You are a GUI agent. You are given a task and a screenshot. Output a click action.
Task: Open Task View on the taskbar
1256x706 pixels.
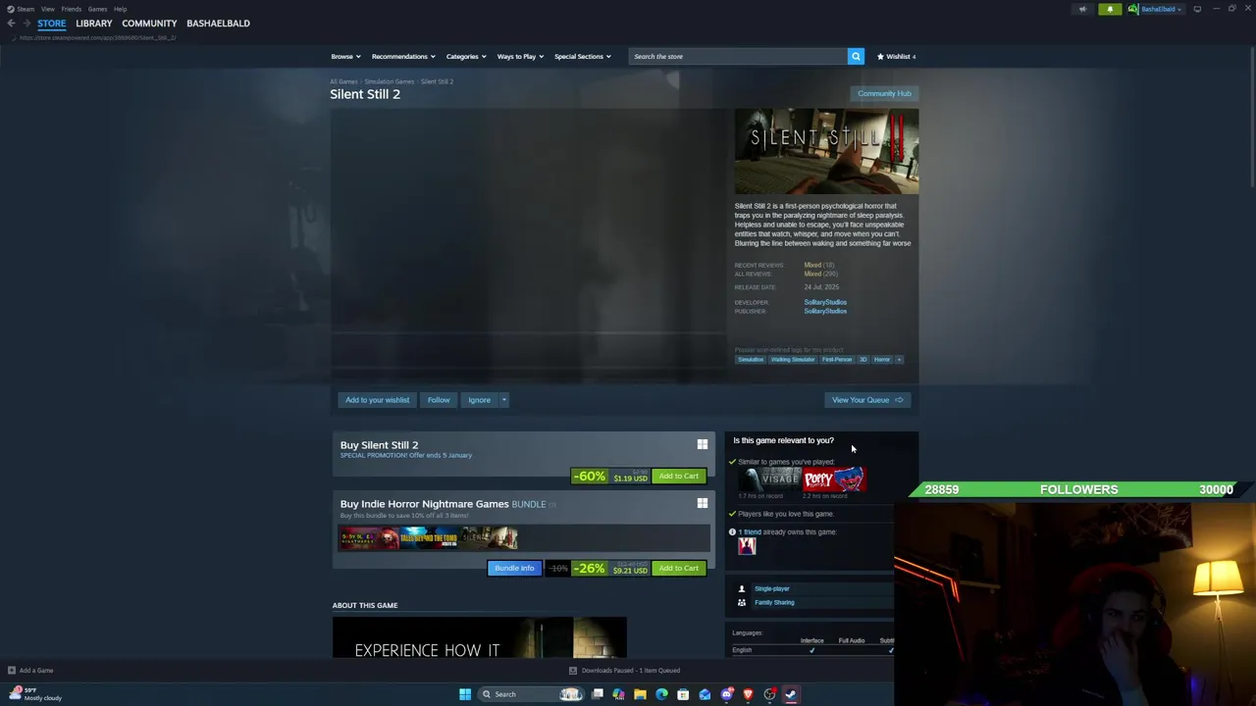597,694
